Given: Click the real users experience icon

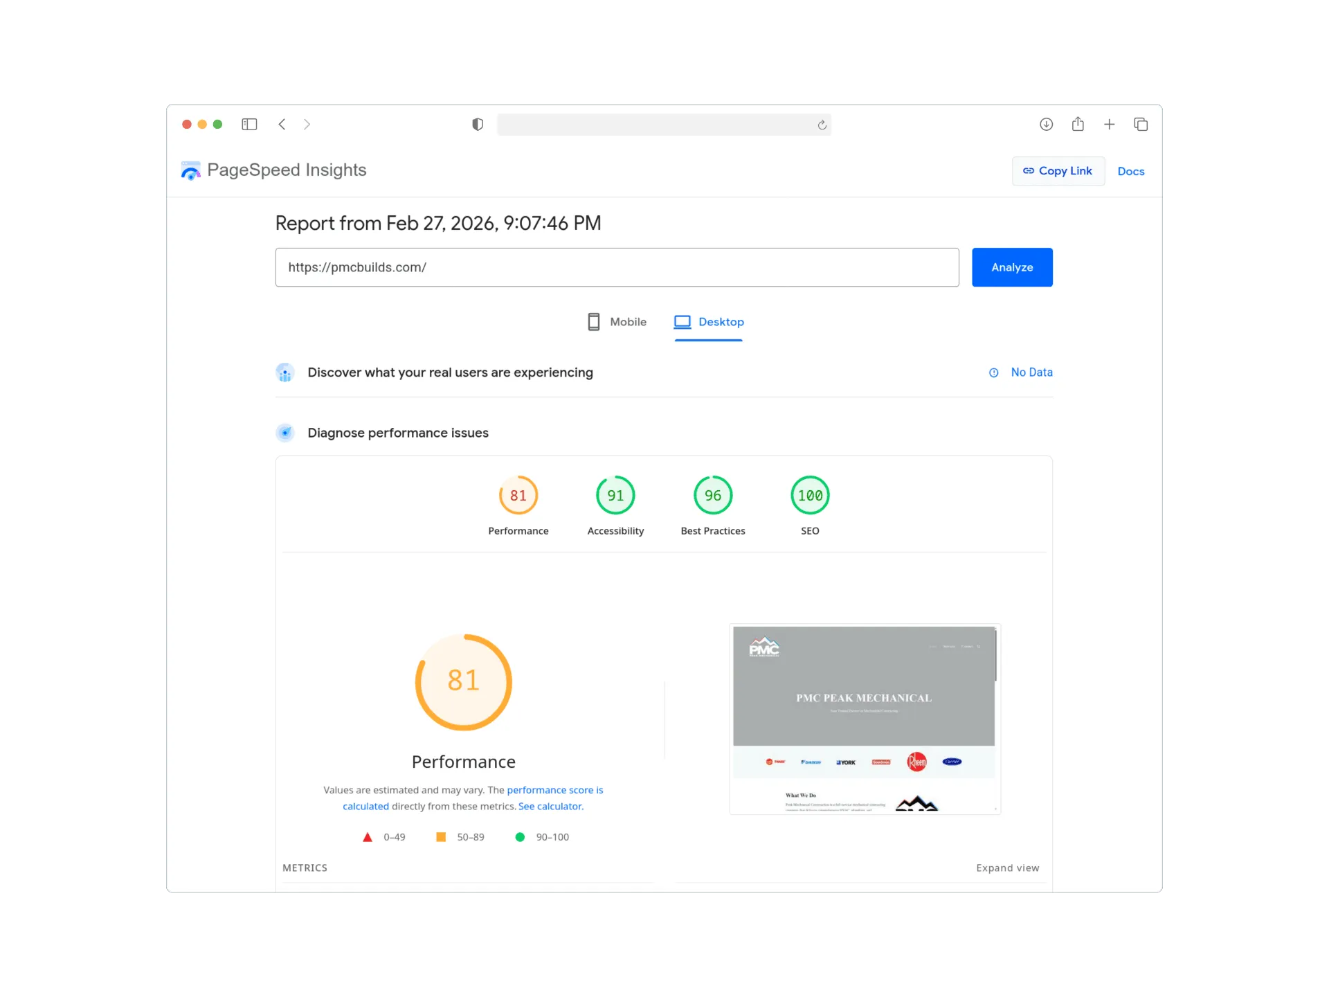Looking at the screenshot, I should coord(285,372).
